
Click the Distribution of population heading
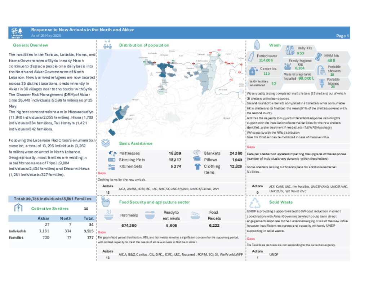(x=144, y=45)
